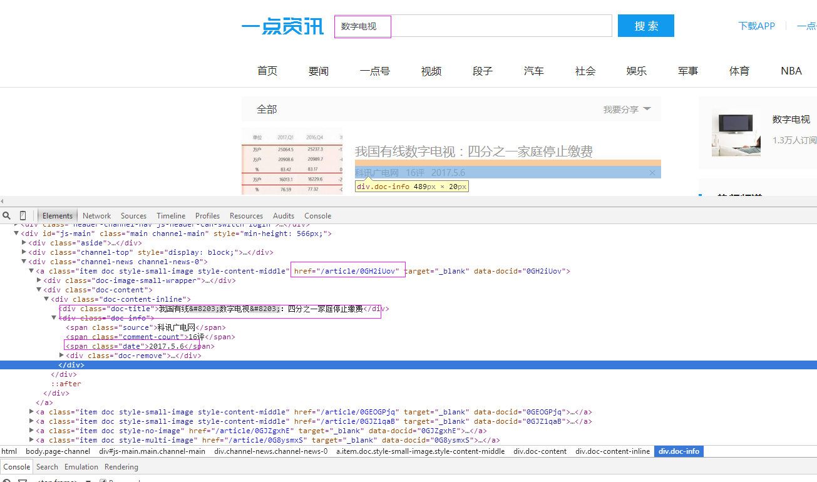Screen dimensions: 817x482
Task: Expand the anchor node /article/0GJZgxhE
Action: point(32,431)
